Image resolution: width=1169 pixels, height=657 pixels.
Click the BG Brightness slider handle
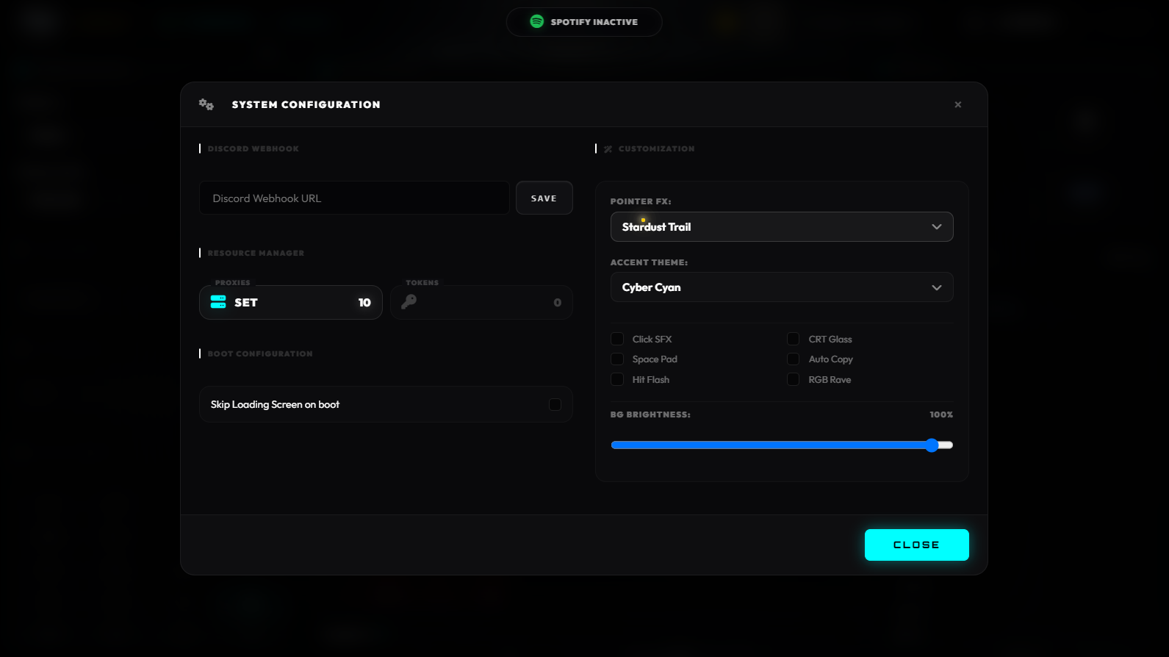click(x=932, y=445)
